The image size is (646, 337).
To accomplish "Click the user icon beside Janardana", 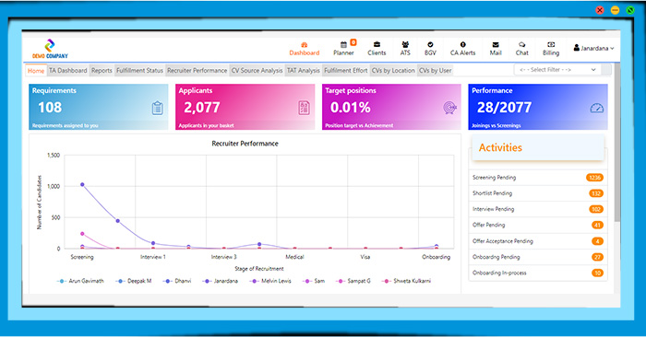I will tap(577, 48).
